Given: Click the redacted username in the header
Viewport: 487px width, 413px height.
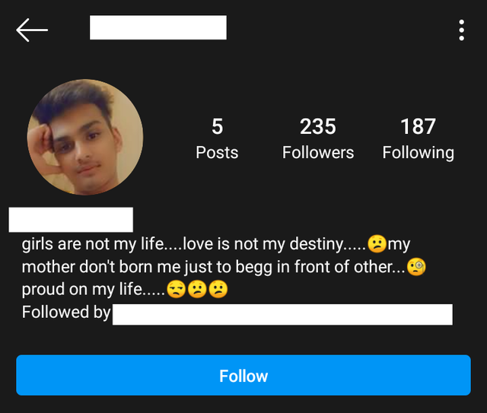Looking at the screenshot, I should pos(158,27).
